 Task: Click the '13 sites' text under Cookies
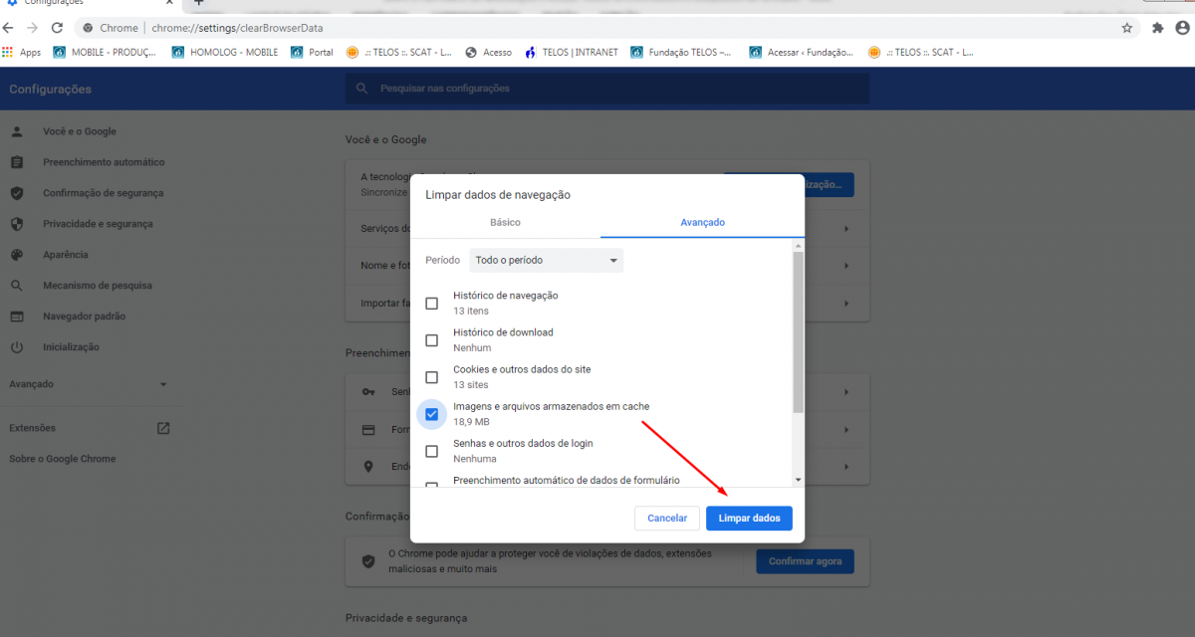471,385
